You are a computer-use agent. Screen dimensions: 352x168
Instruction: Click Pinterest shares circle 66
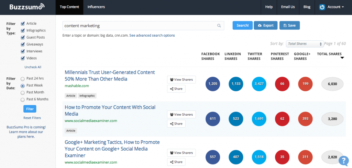[282, 84]
